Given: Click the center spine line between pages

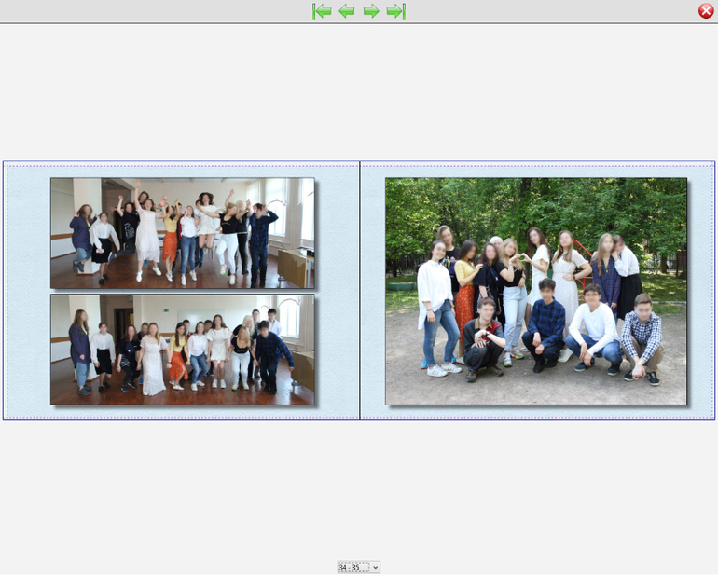Looking at the screenshot, I should click(360, 291).
